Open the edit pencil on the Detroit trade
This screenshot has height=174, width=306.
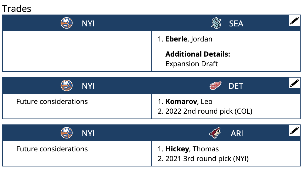(x=294, y=83)
